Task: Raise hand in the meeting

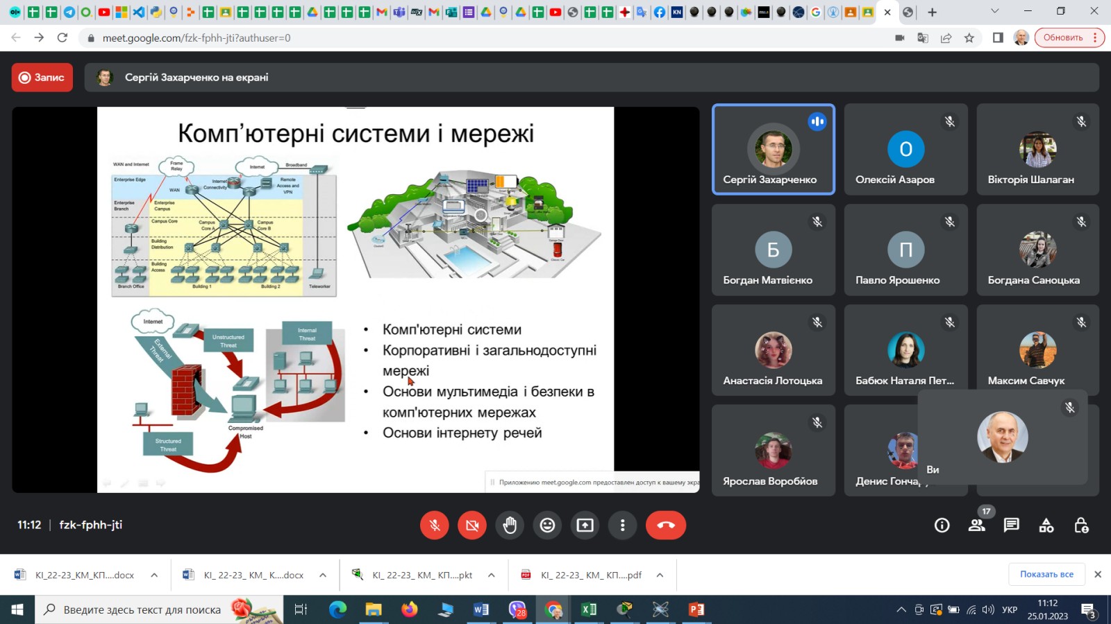Action: click(x=510, y=526)
